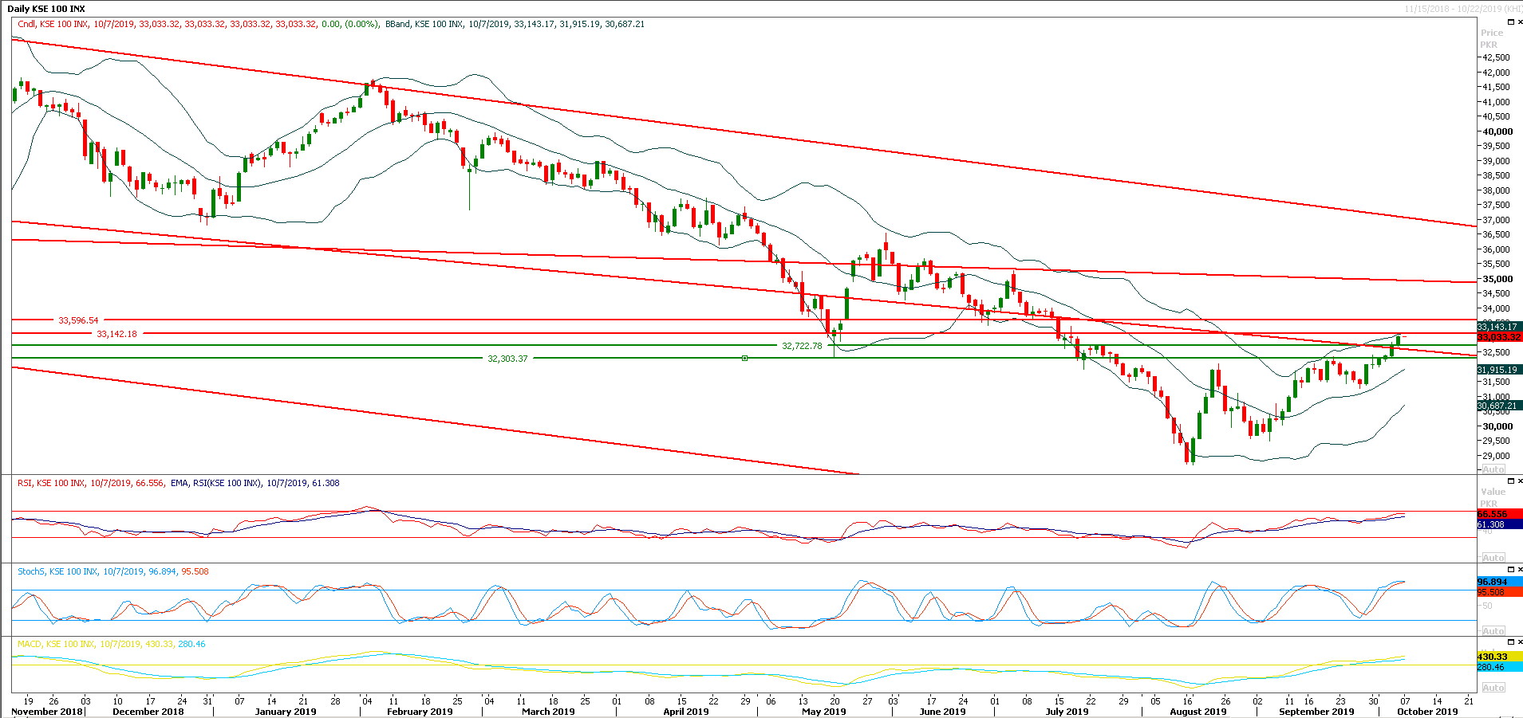Click Auto scale on the StochS pane
The height and width of the screenshot is (718, 1523).
[x=1493, y=631]
